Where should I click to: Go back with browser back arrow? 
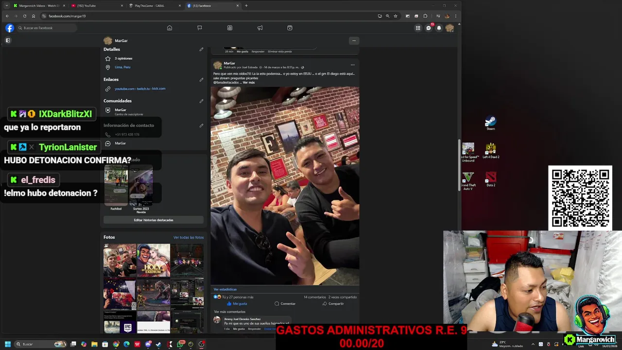point(7,16)
